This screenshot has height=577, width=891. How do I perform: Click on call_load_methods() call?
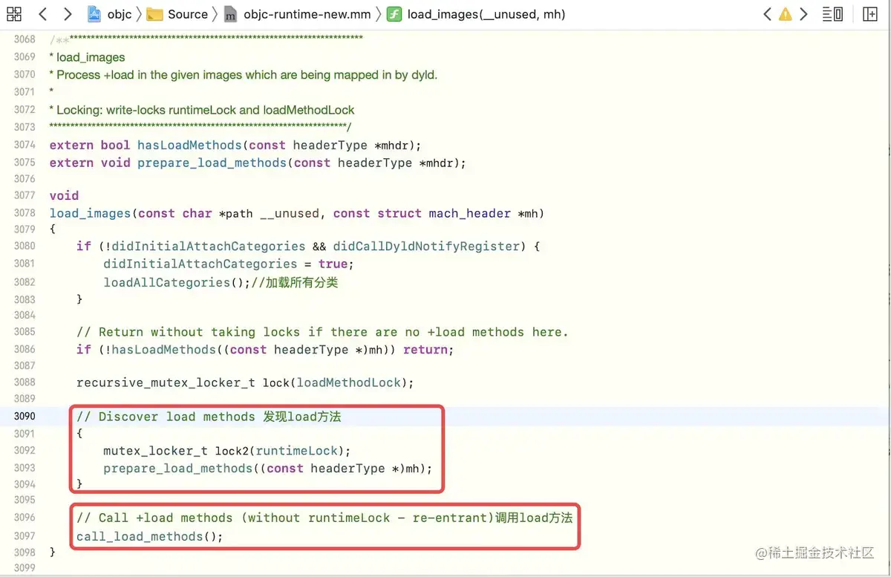click(149, 536)
